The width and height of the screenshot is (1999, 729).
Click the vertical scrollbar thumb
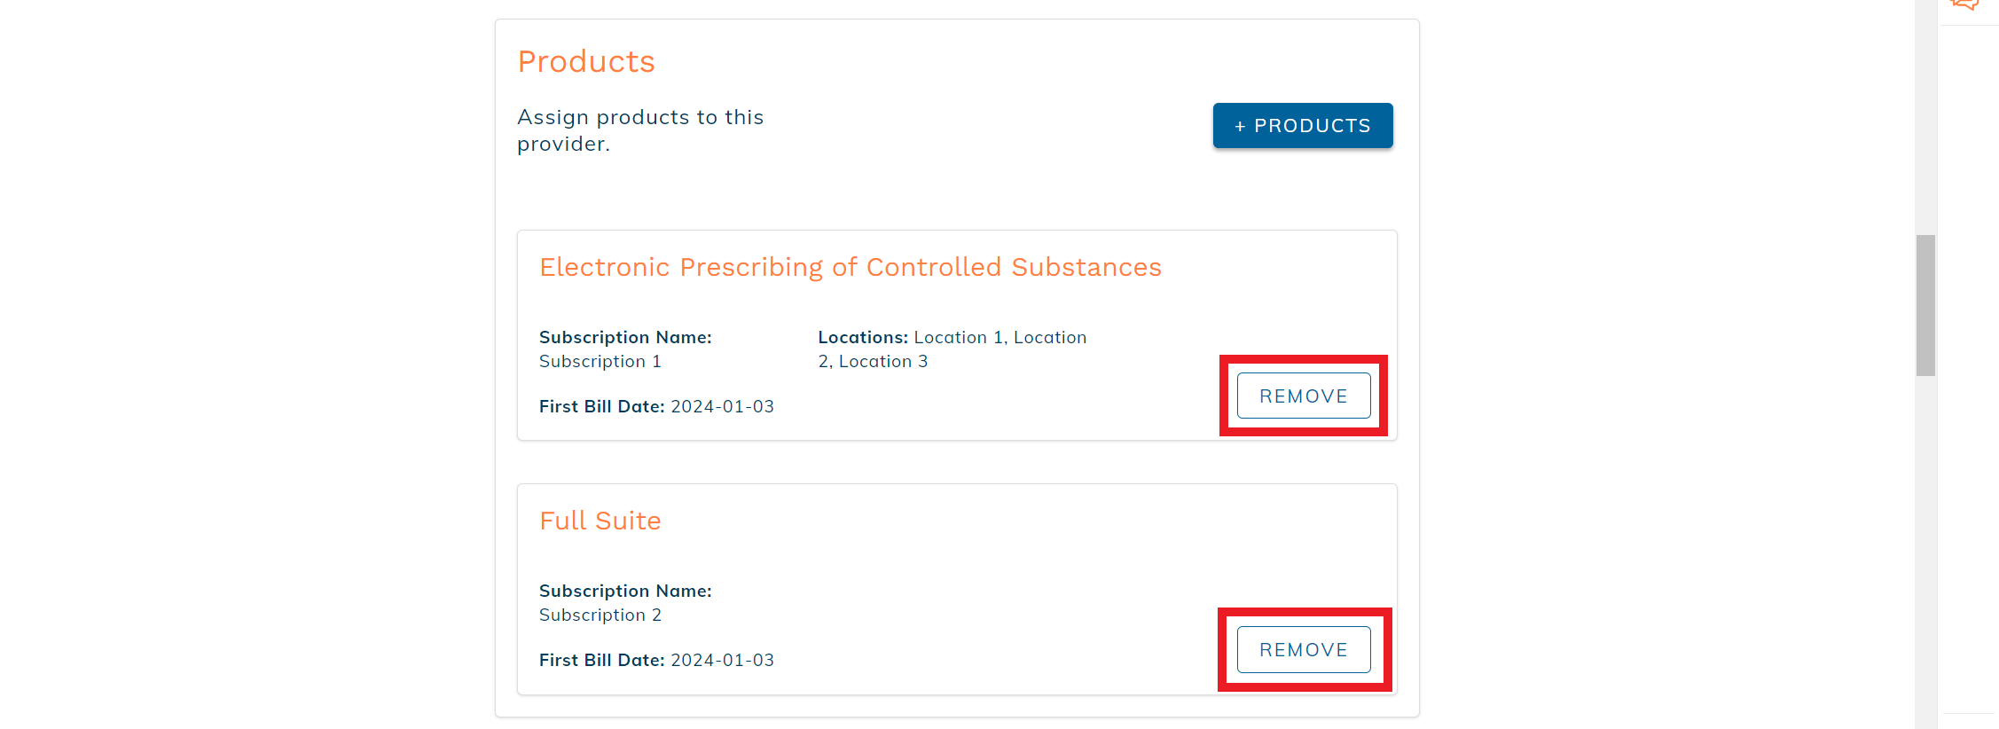pyautogui.click(x=1925, y=305)
